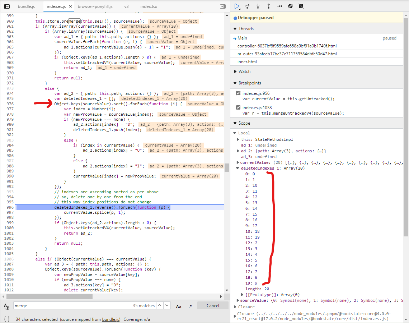This screenshot has height=323, width=409.
Task: Click code line 'var currentValue = this.getUntracked();'
Action: pyautogui.click(x=288, y=99)
